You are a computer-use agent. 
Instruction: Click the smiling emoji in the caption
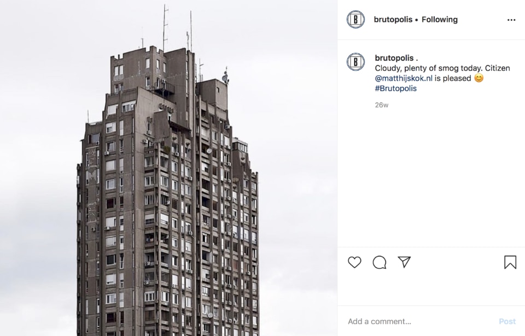(479, 78)
